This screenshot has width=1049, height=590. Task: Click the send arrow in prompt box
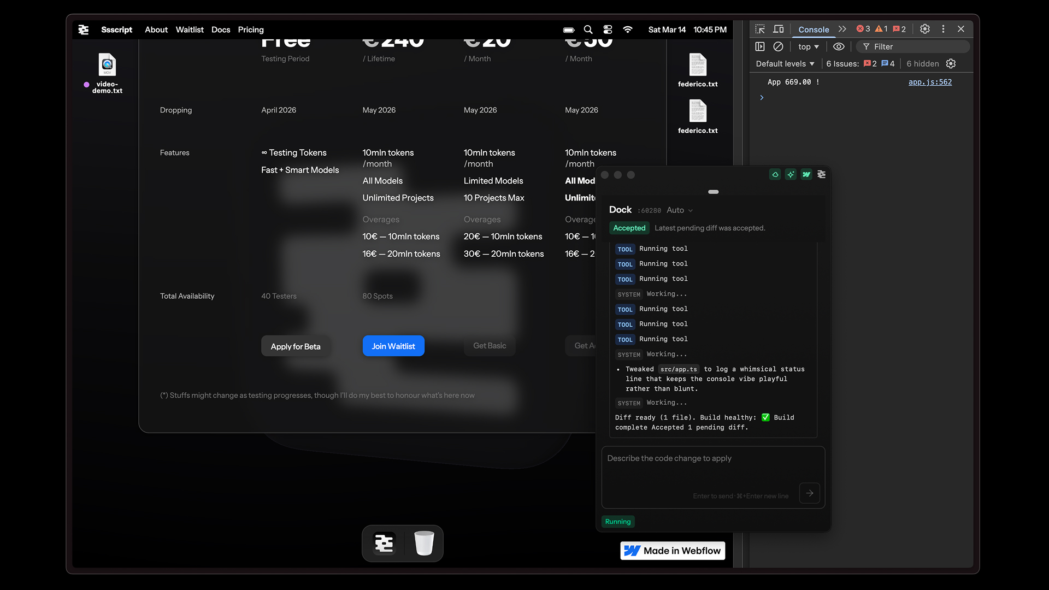coord(809,493)
